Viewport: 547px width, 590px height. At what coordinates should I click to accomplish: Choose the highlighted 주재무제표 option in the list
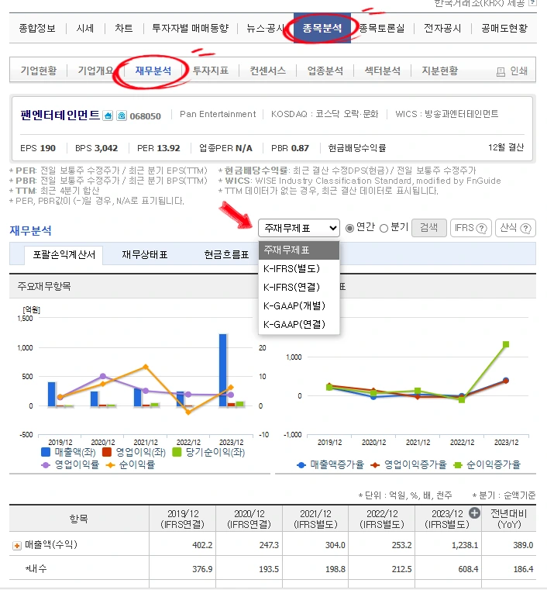[299, 250]
